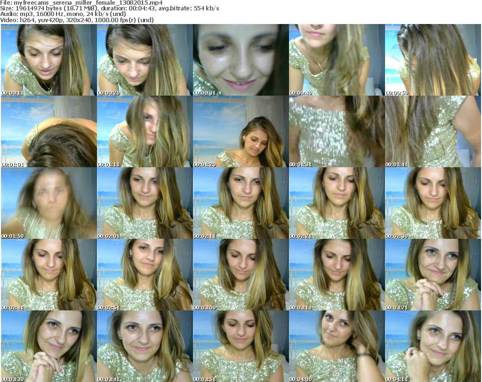Open the frame thumbnail stamped 00:02:21
Image resolution: width=482 pixels, height=382 pixels.
click(337, 203)
